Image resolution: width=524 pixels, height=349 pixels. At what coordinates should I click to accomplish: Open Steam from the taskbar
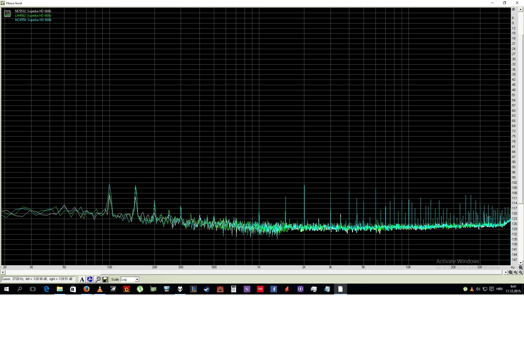[207, 289]
